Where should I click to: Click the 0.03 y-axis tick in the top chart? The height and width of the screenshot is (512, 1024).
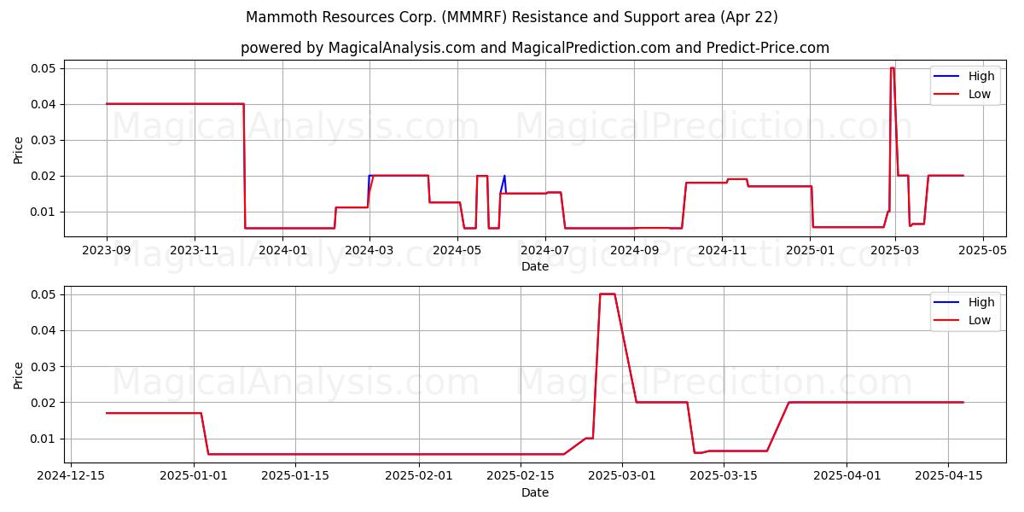44,140
